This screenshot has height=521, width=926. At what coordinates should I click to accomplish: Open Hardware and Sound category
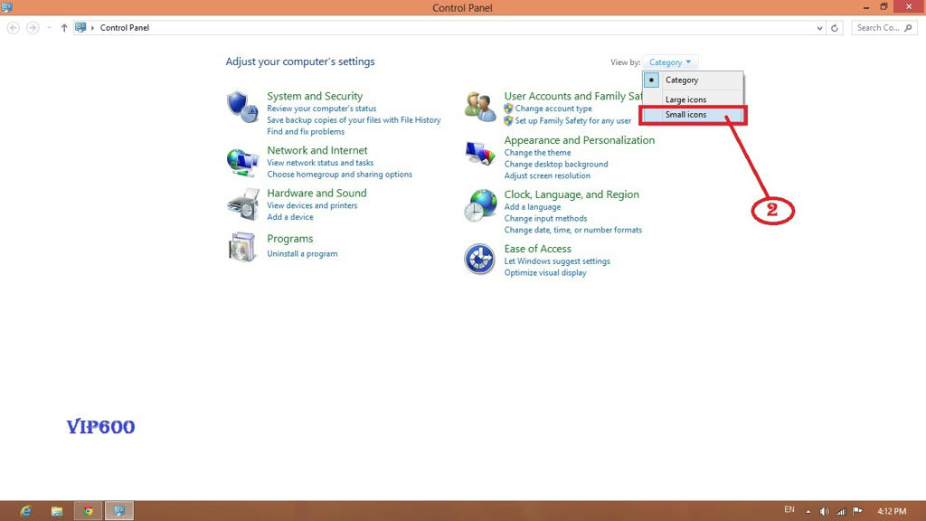pyautogui.click(x=317, y=193)
